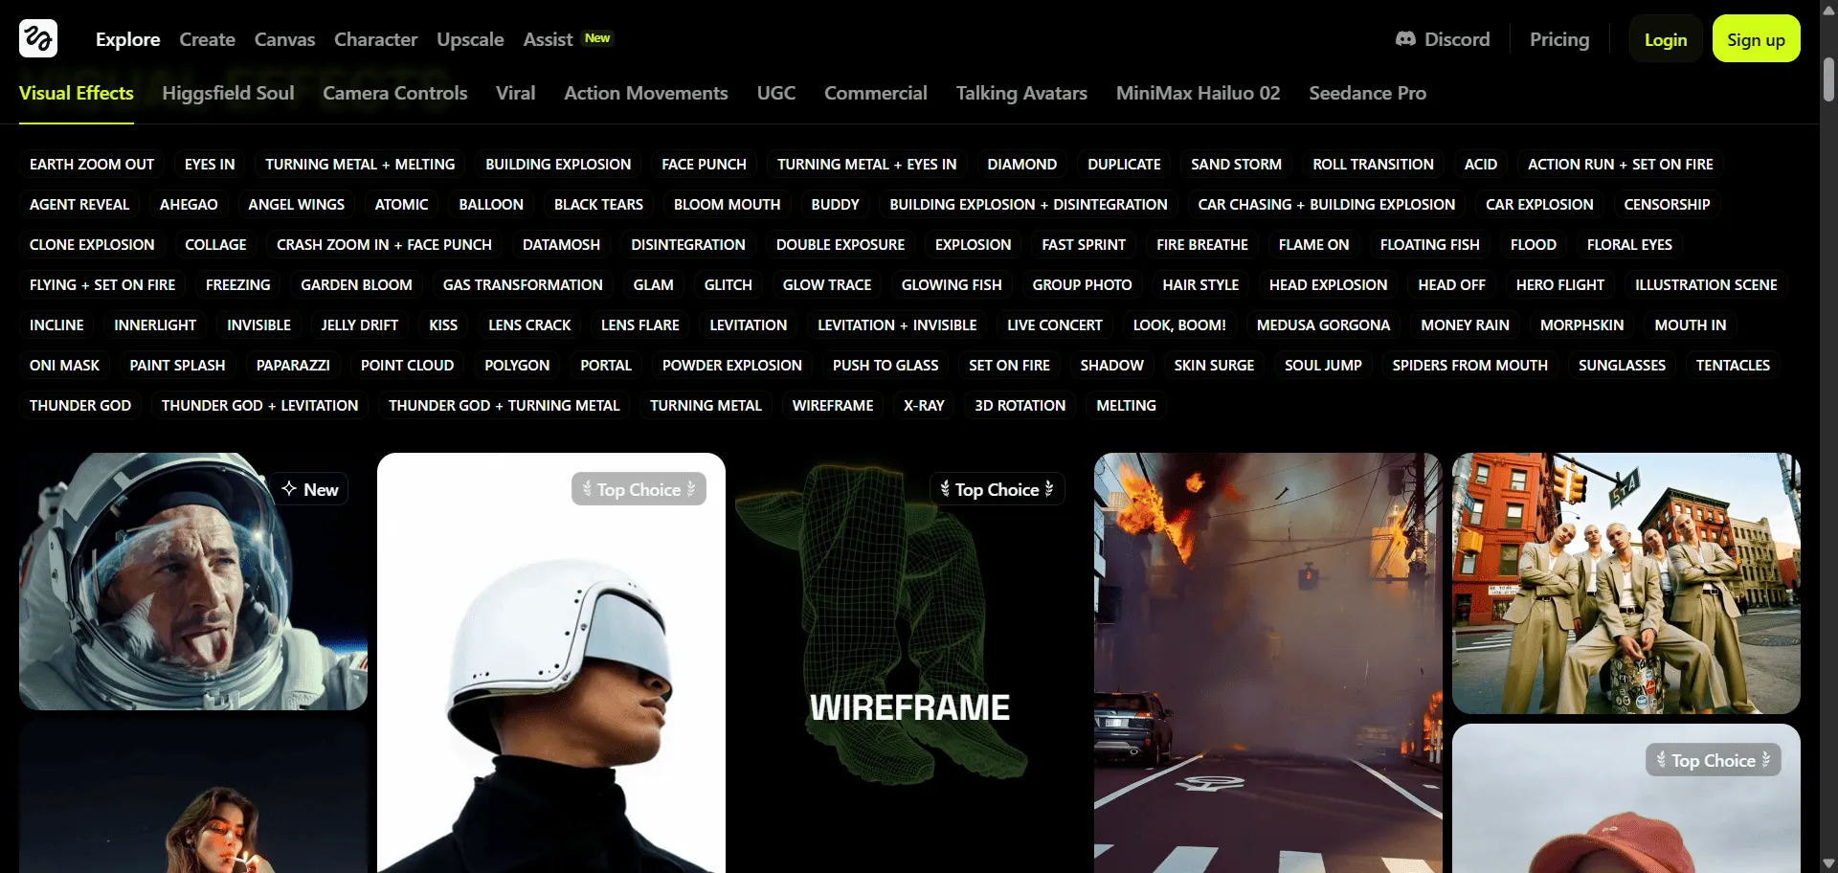Open the Upscale section
This screenshot has width=1838, height=873.
[x=470, y=39]
